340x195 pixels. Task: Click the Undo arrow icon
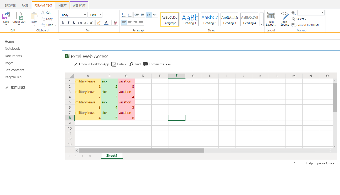[x=43, y=25]
